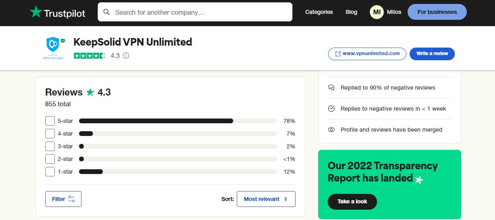Viewport: 495px width, 220px height.
Task: Click the speech bubbles icon for replied reviews
Action: pyautogui.click(x=331, y=88)
